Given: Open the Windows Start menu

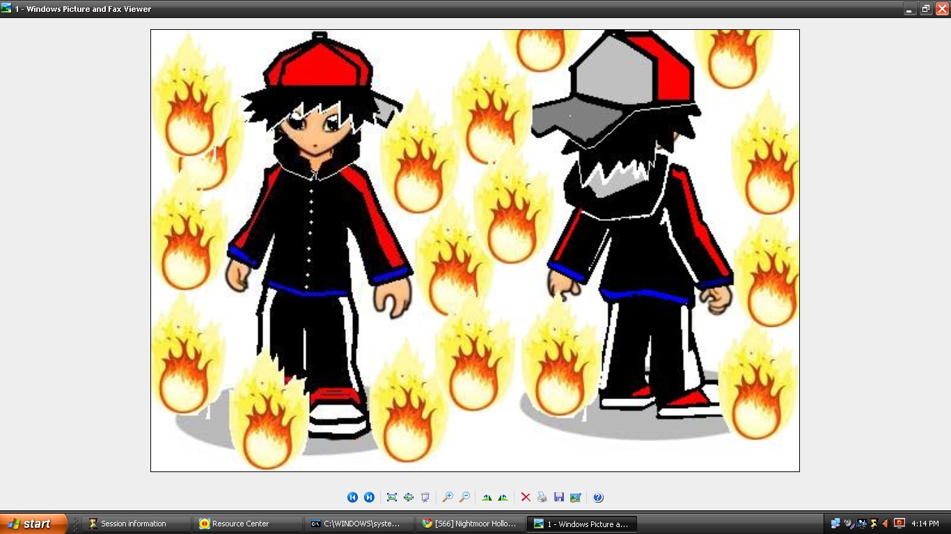Looking at the screenshot, I should pos(33,524).
